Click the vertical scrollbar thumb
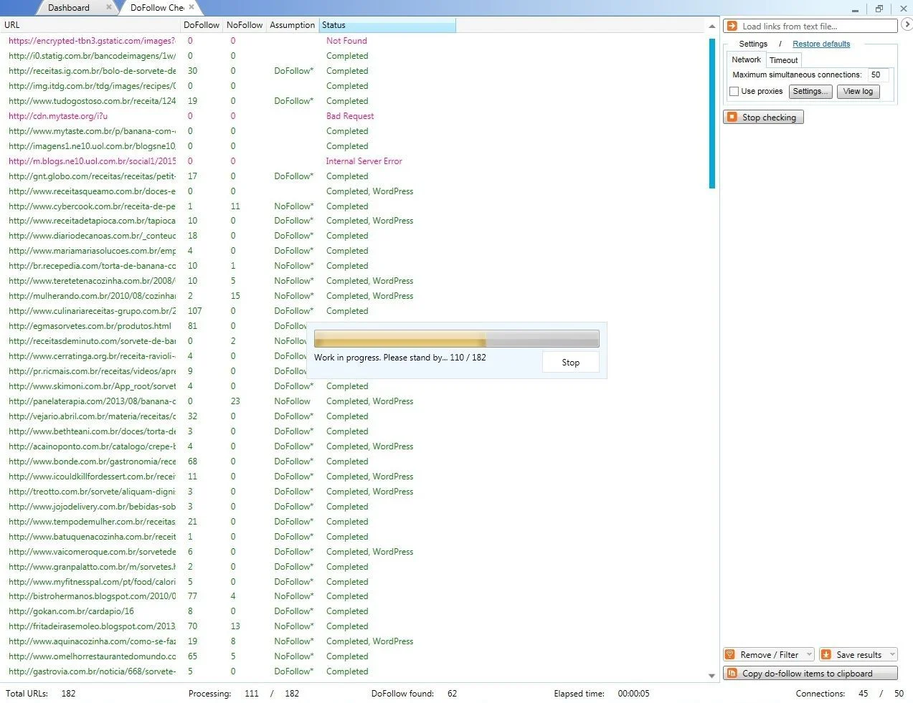Image resolution: width=913 pixels, height=703 pixels. click(711, 113)
